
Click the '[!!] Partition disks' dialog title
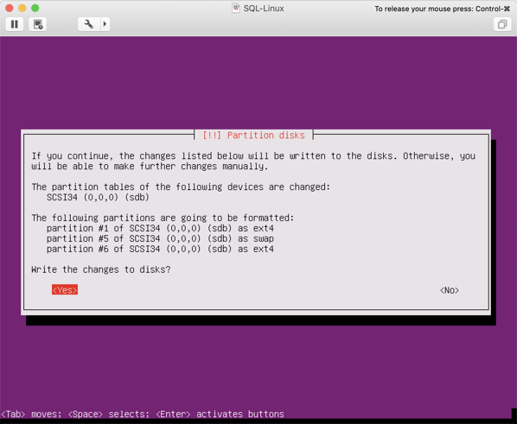pyautogui.click(x=253, y=136)
